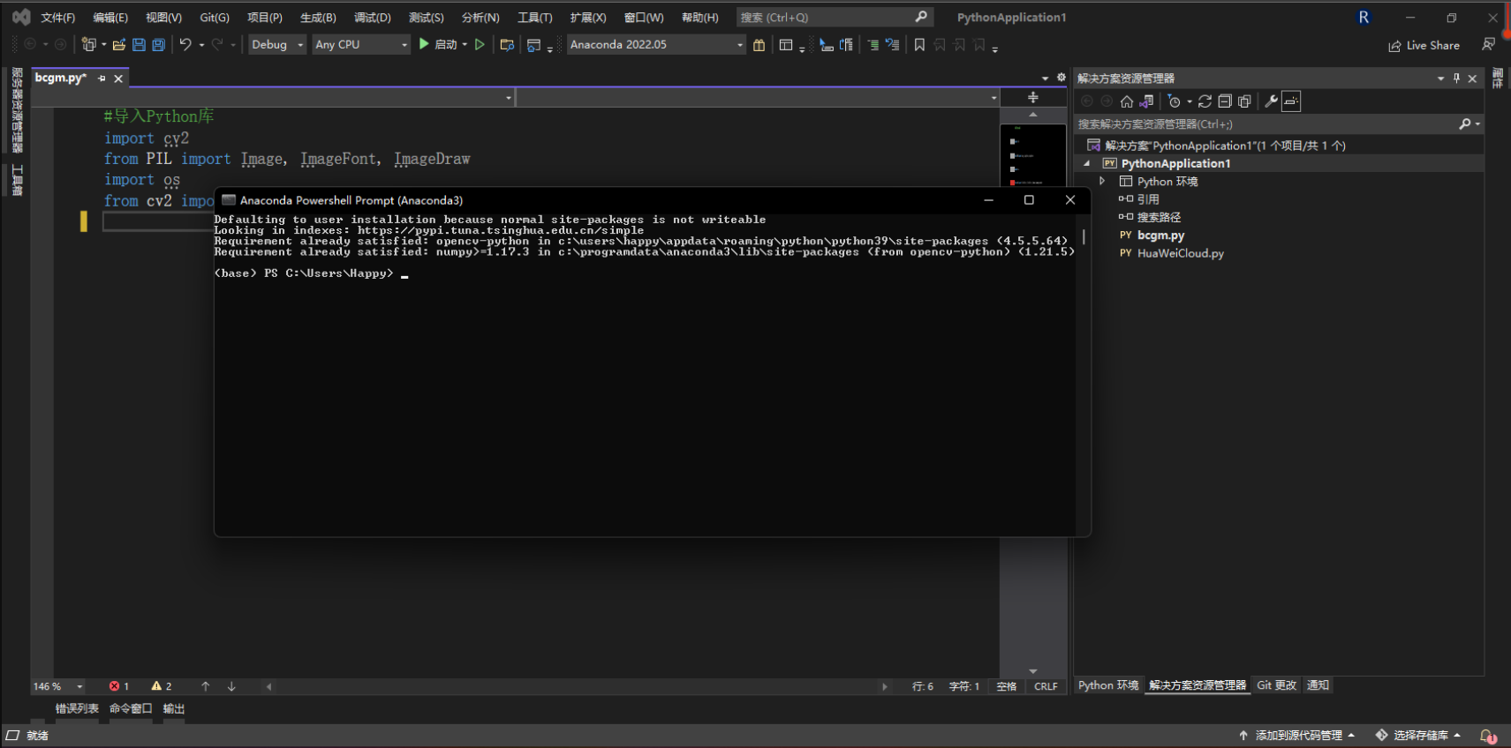Open the 调试(D) menu
Screen dimensions: 1511x748
tap(372, 18)
